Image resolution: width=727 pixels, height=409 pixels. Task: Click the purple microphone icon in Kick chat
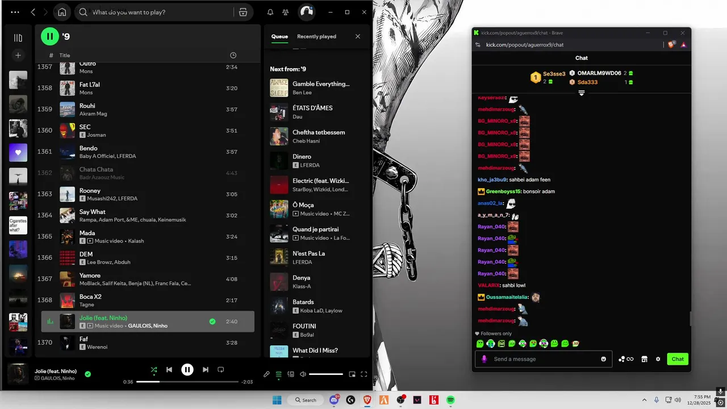click(484, 359)
